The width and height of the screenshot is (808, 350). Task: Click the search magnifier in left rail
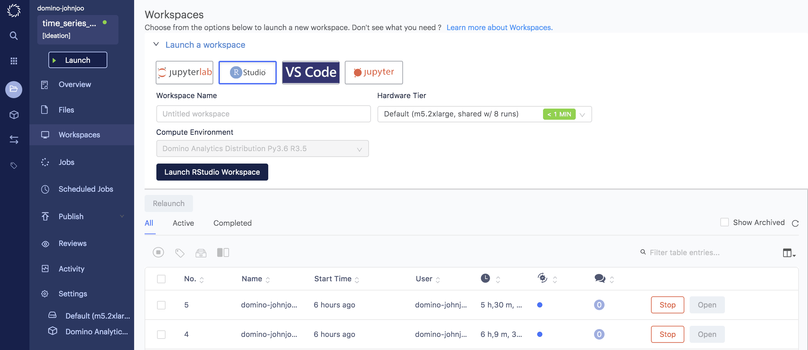click(14, 35)
